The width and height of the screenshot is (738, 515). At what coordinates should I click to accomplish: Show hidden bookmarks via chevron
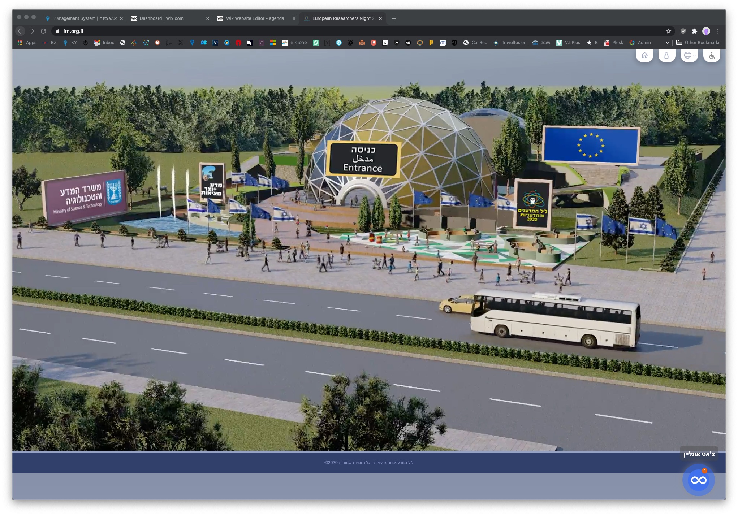click(667, 43)
